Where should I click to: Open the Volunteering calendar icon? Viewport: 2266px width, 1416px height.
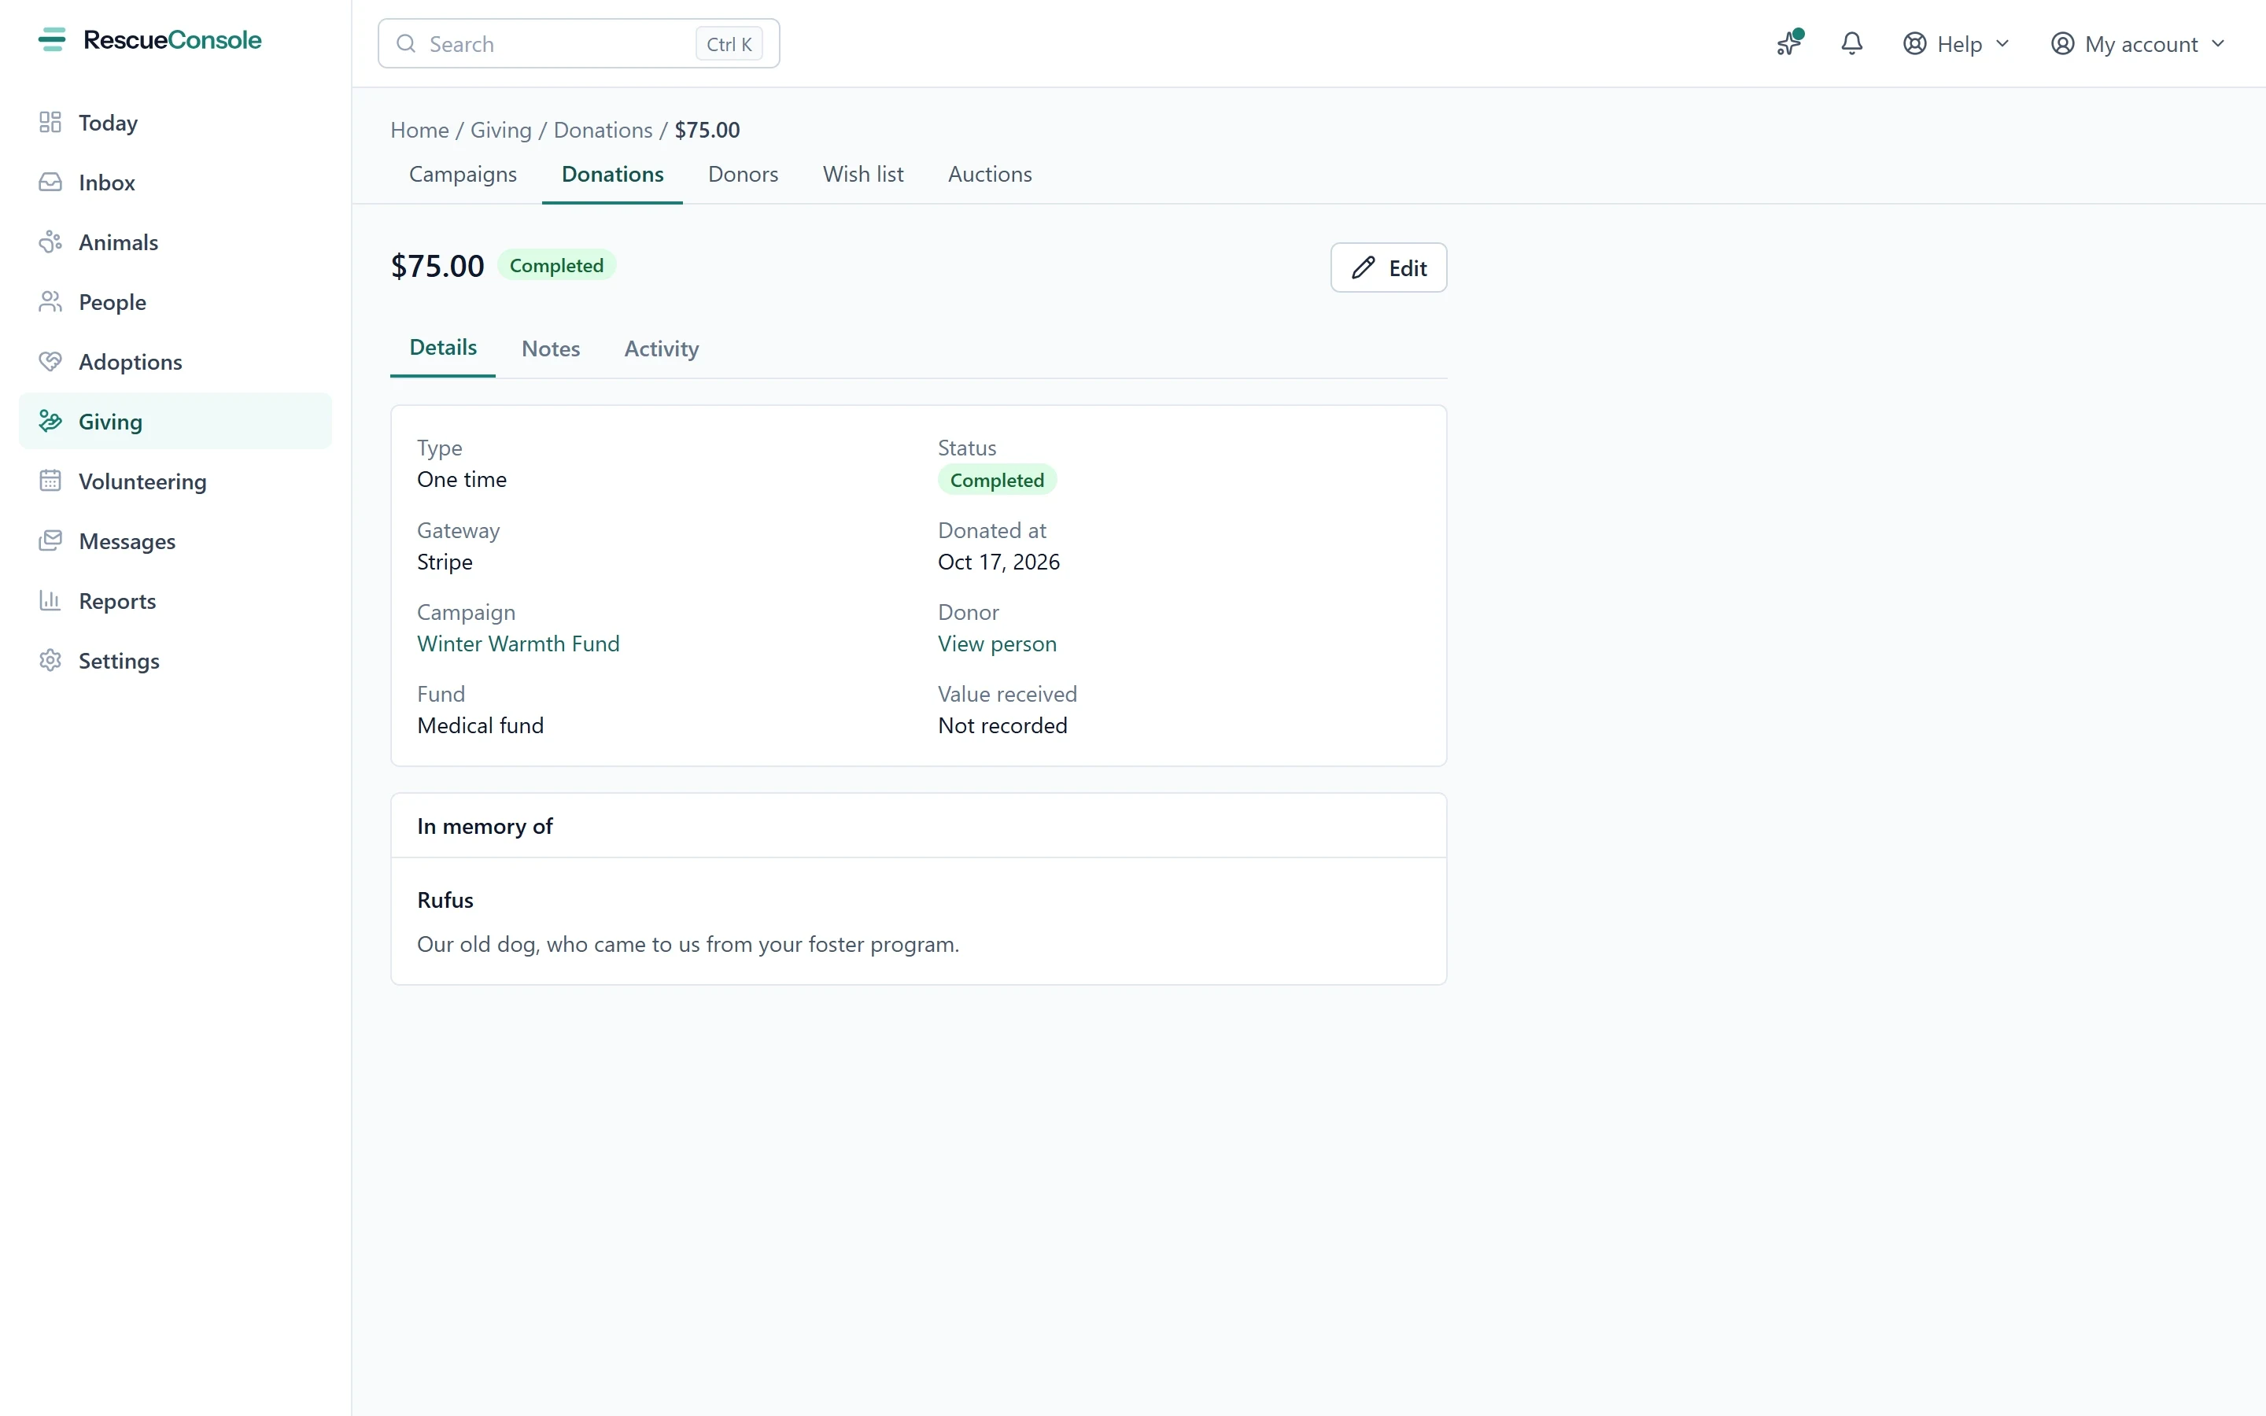tap(50, 481)
